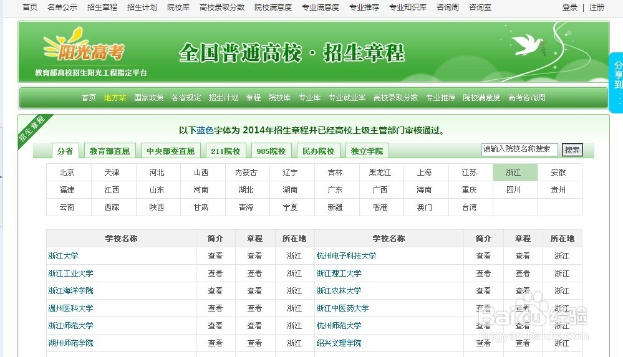Open the 浙江海洋学院 school link
This screenshot has width=623, height=357.
pyautogui.click(x=70, y=291)
